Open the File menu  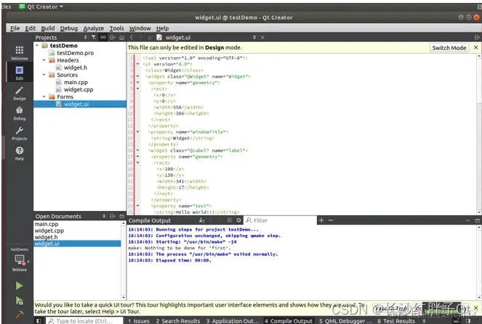pos(15,28)
